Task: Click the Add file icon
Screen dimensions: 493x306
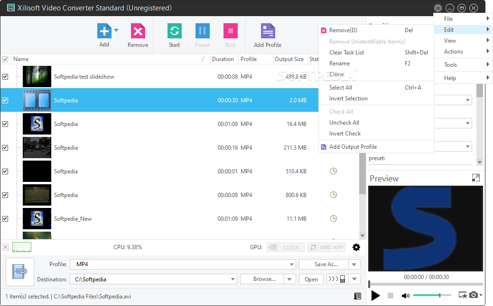Action: (x=104, y=31)
